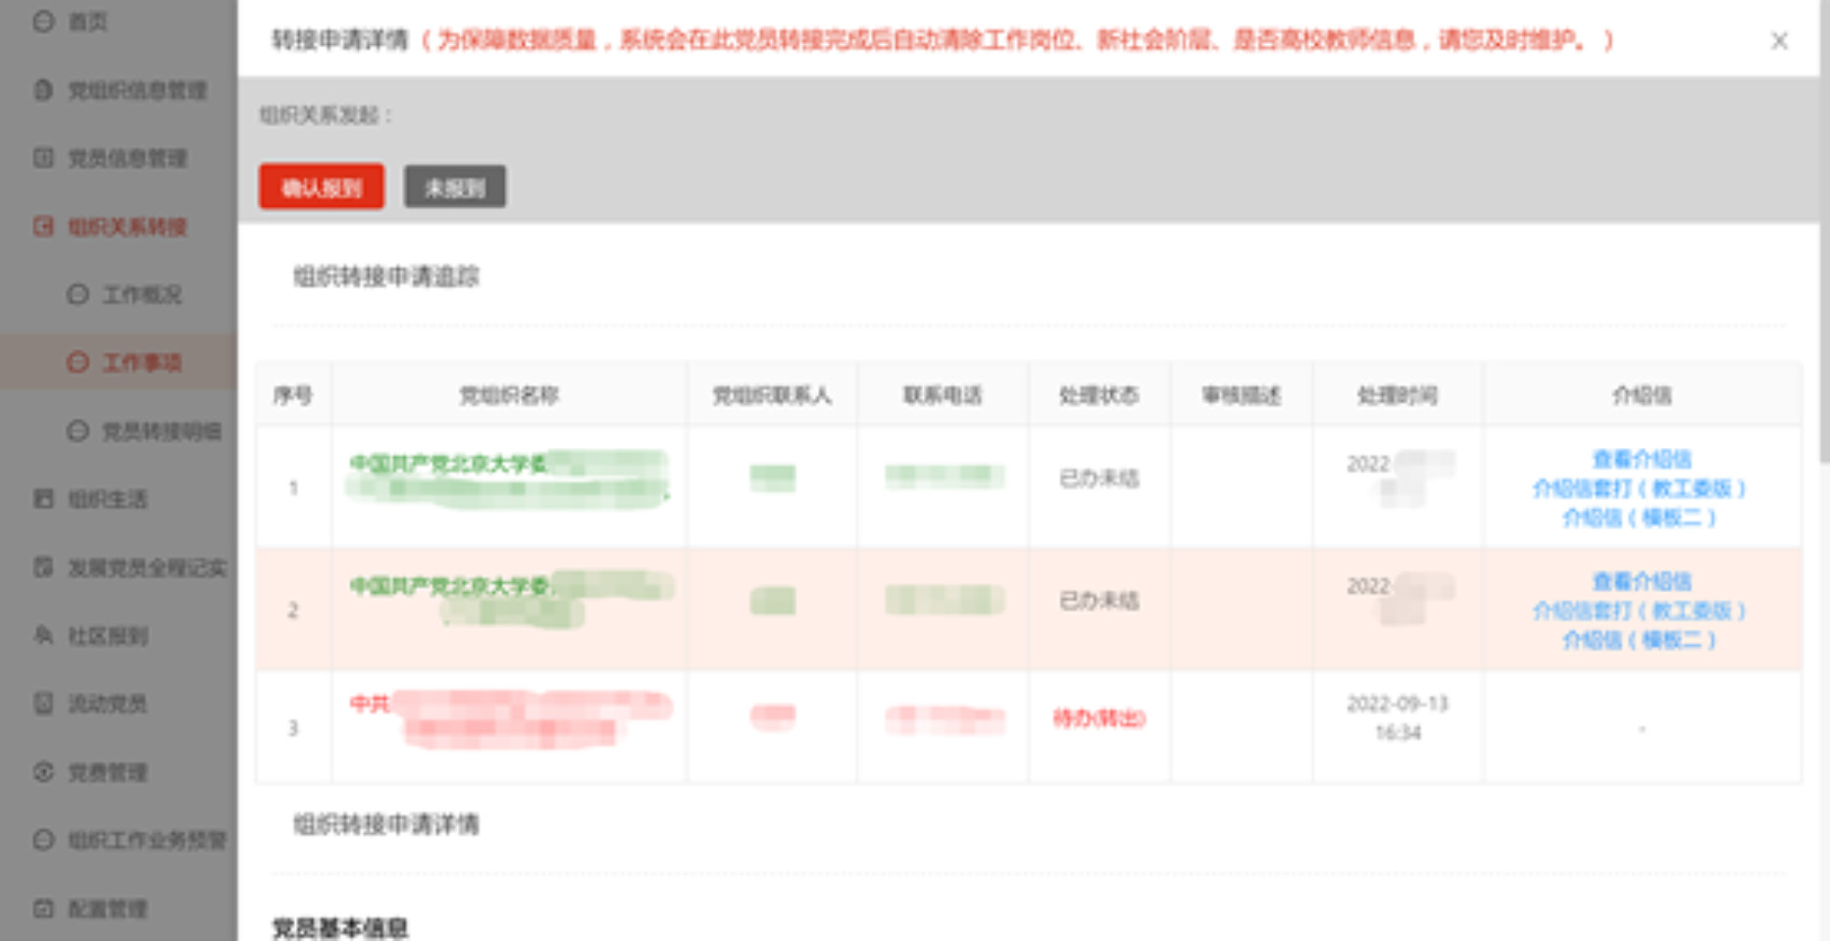Open the 工作概况 submenu item
Viewport: 1831px width, 942px height.
tap(141, 294)
